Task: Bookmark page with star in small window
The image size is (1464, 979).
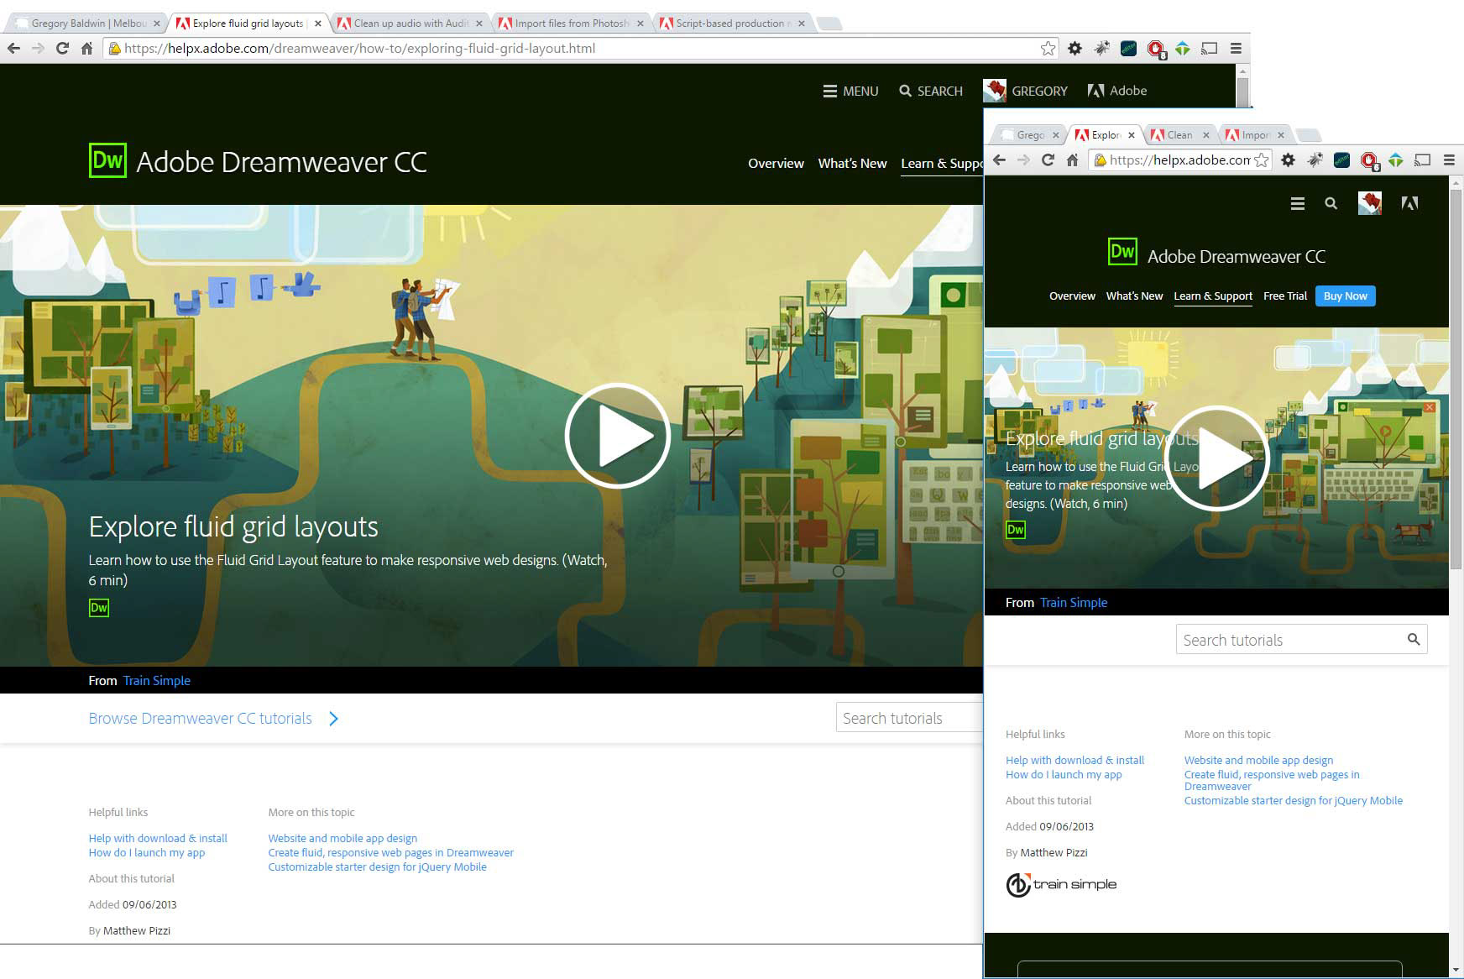Action: click(1261, 160)
